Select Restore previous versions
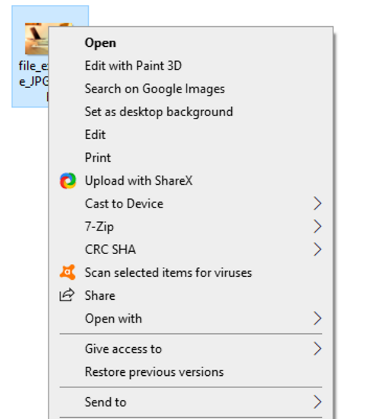This screenshot has width=365, height=419. 154,372
